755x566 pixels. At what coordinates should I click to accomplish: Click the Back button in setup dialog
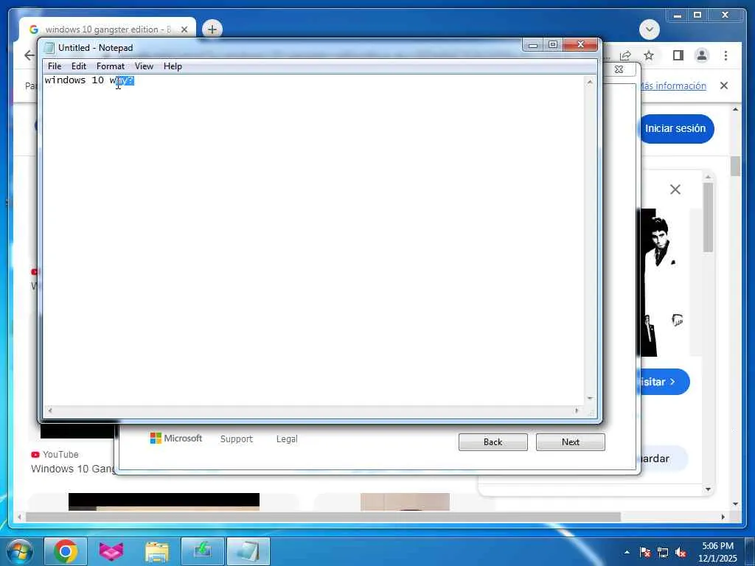[x=493, y=442]
